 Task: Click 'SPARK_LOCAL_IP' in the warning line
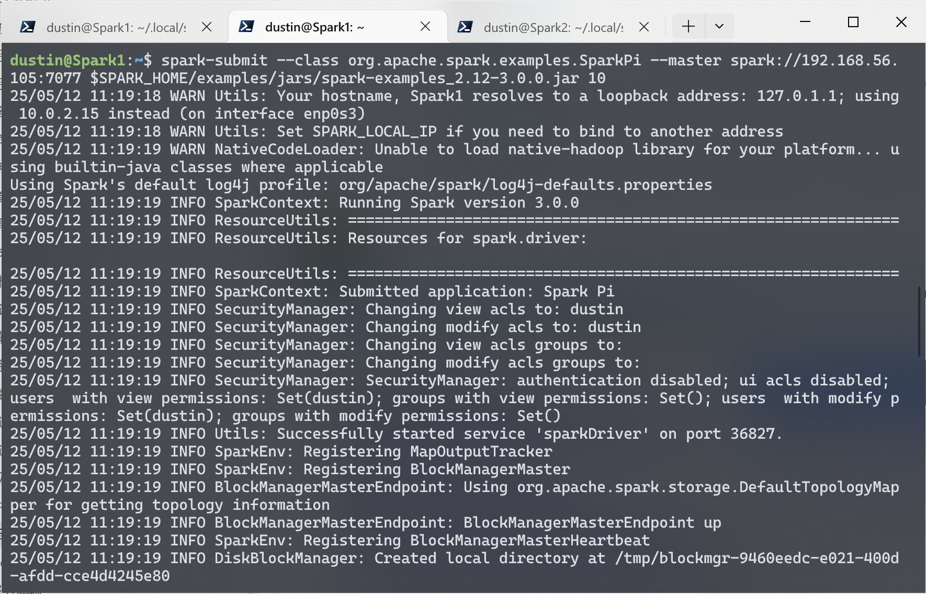[375, 132]
